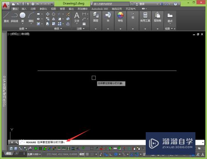Expand the Draw (绘图) panel flyout
Image resolution: width=207 pixels, height=159 pixels.
point(23,28)
